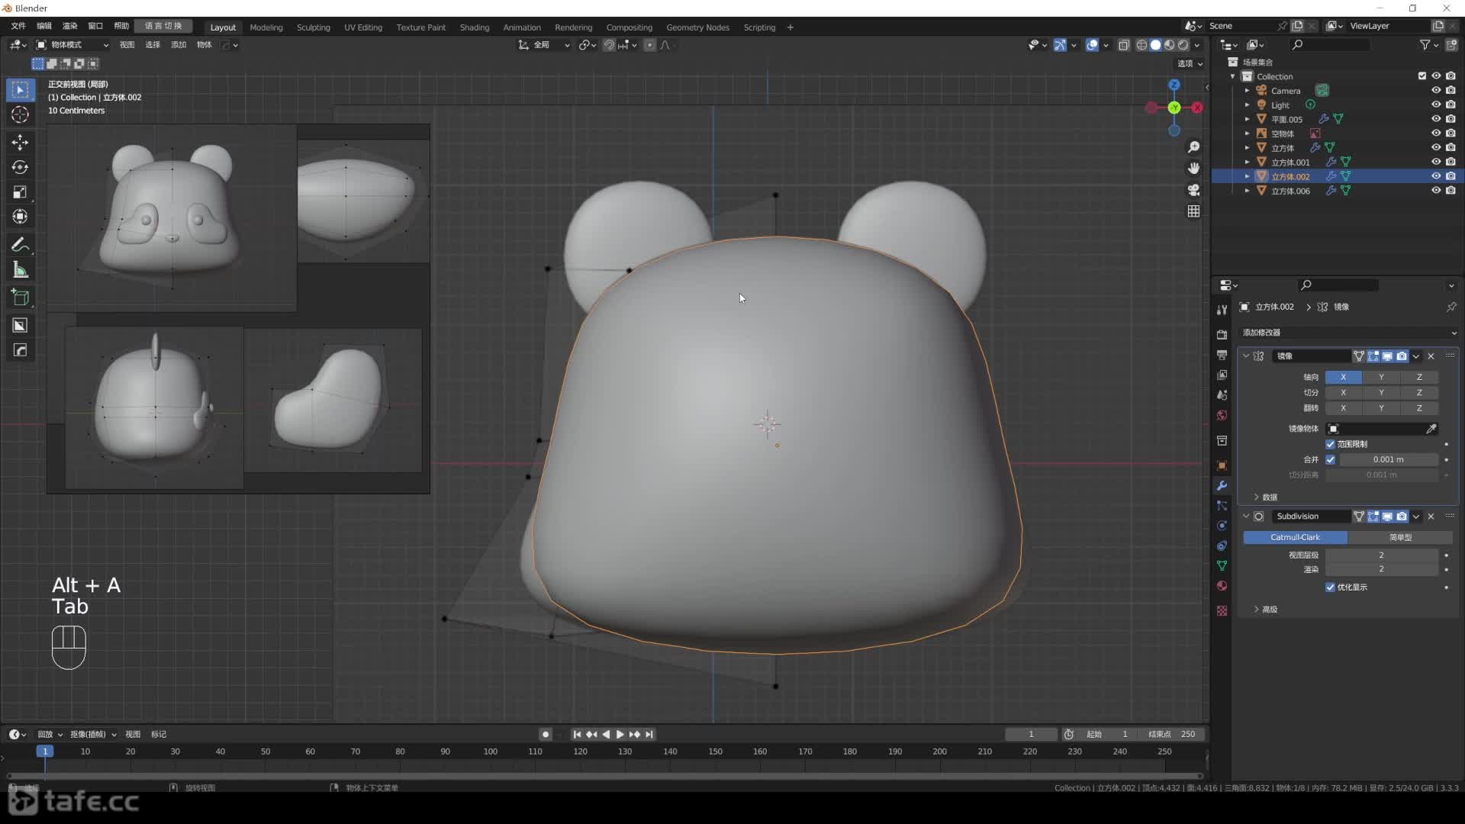Switch orthographic/perspective with the grid icon

pyautogui.click(x=1193, y=211)
